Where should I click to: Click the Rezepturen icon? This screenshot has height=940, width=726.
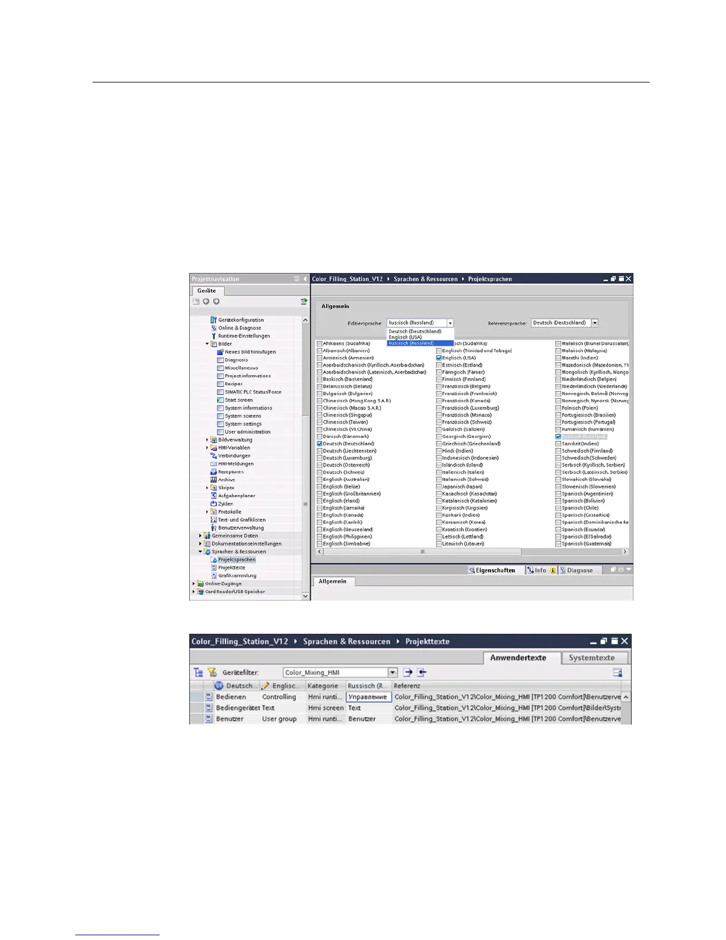tap(214, 472)
